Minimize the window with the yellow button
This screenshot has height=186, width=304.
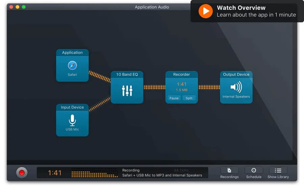[18, 7]
